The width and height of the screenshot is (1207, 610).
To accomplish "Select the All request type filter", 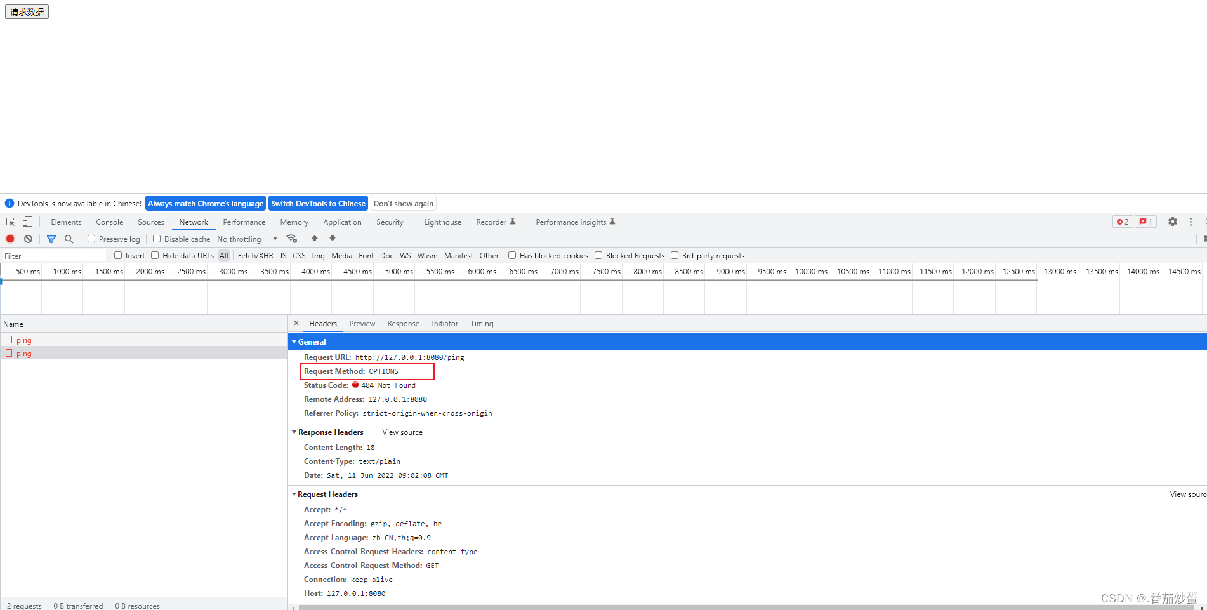I will click(224, 255).
